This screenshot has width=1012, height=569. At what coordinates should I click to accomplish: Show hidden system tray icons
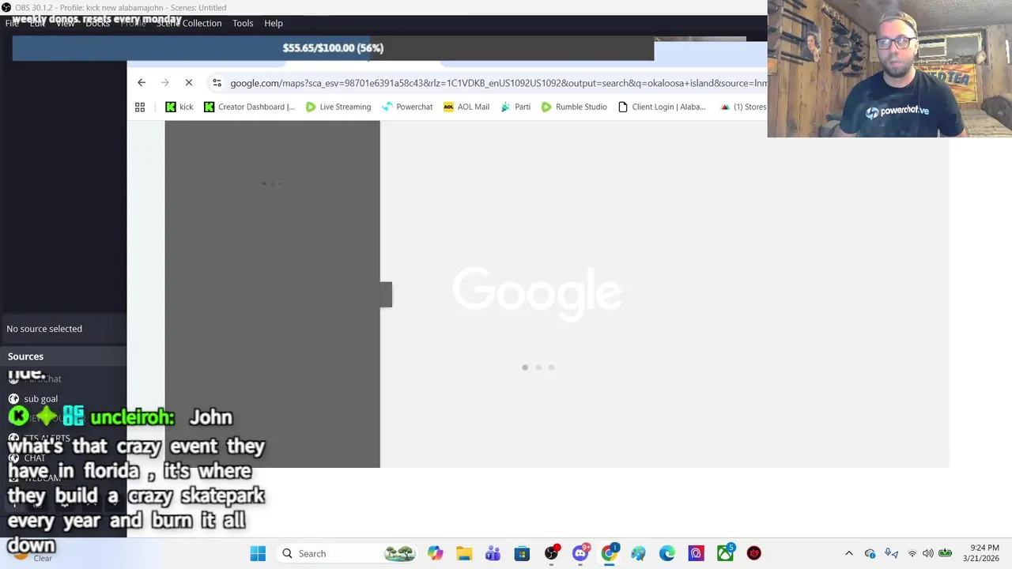(x=849, y=553)
